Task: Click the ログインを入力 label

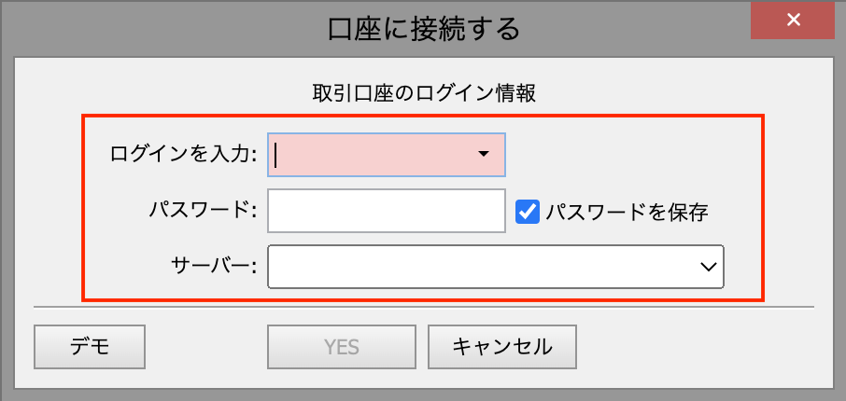Action: (x=183, y=155)
